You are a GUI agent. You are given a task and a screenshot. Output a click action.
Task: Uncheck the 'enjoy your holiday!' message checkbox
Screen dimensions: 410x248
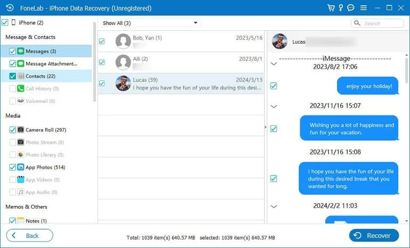coord(274,86)
